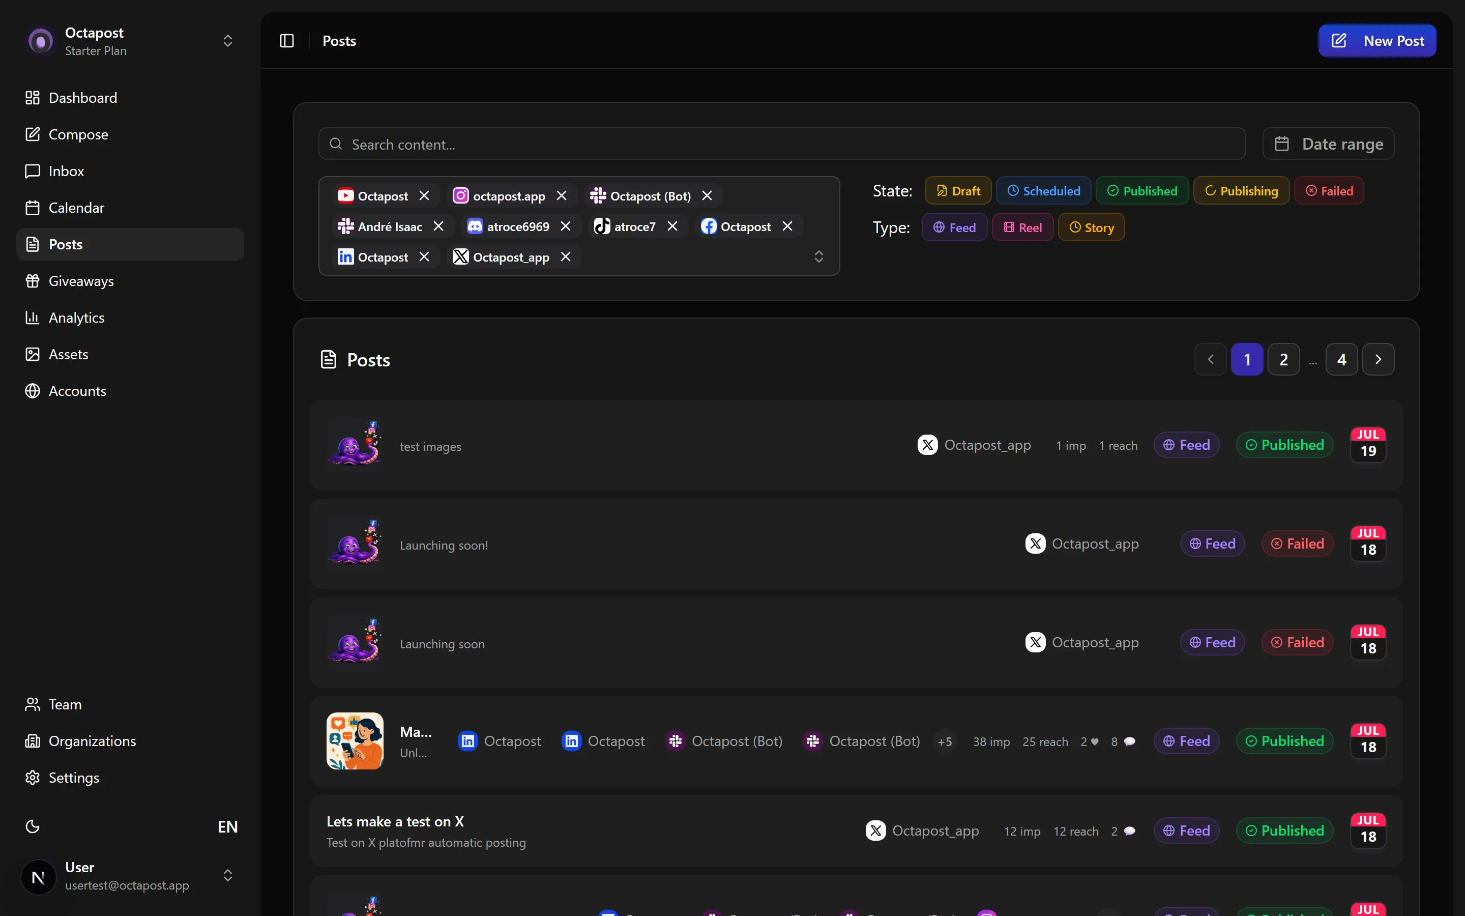Select page 1 of posts
Viewport: 1465px width, 916px height.
click(x=1247, y=359)
